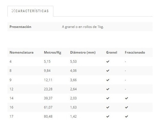Click Granel checkmark for nomenclatura 4
The width and height of the screenshot is (160, 124).
coord(108,61)
